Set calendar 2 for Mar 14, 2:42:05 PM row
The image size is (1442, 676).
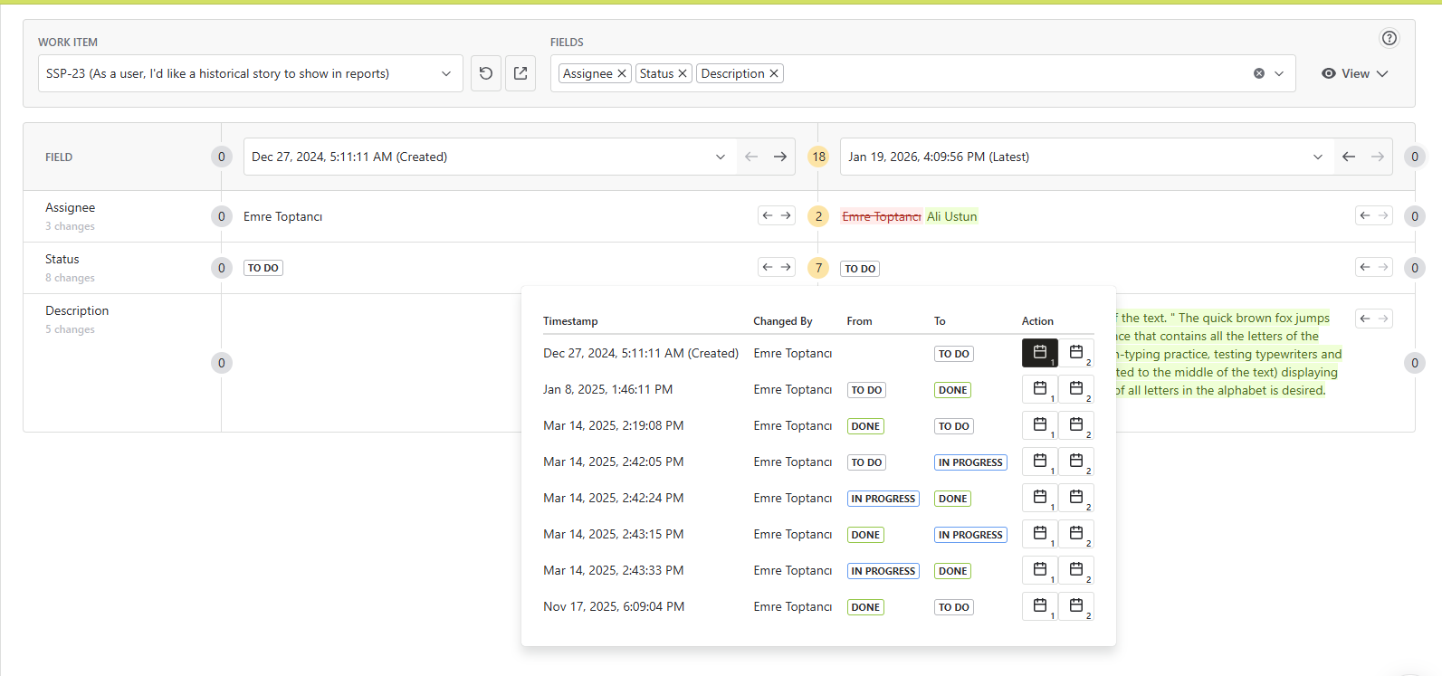[x=1076, y=462]
